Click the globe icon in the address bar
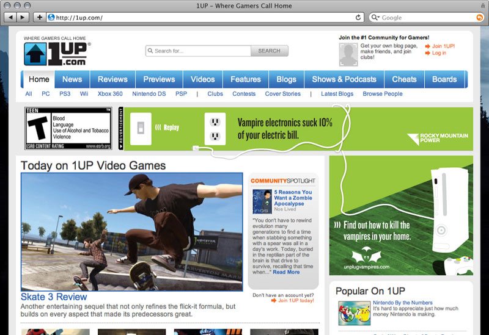 (51, 18)
